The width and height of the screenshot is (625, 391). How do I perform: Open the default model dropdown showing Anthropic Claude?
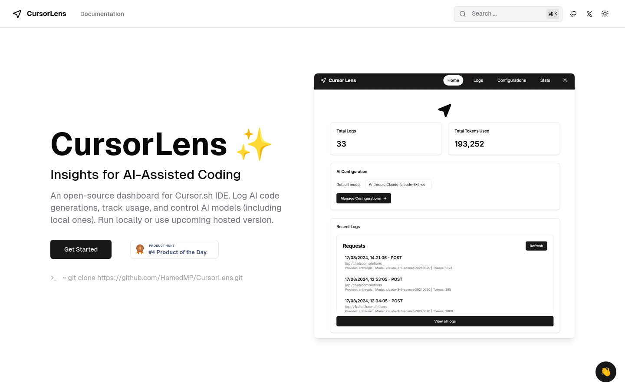pyautogui.click(x=398, y=184)
